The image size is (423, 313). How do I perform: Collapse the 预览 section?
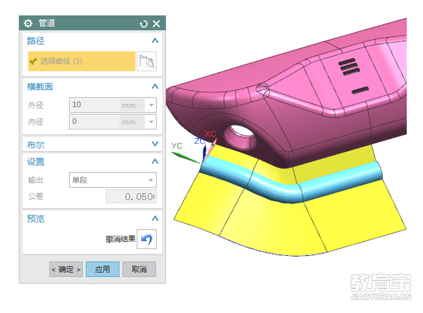pyautogui.click(x=155, y=218)
